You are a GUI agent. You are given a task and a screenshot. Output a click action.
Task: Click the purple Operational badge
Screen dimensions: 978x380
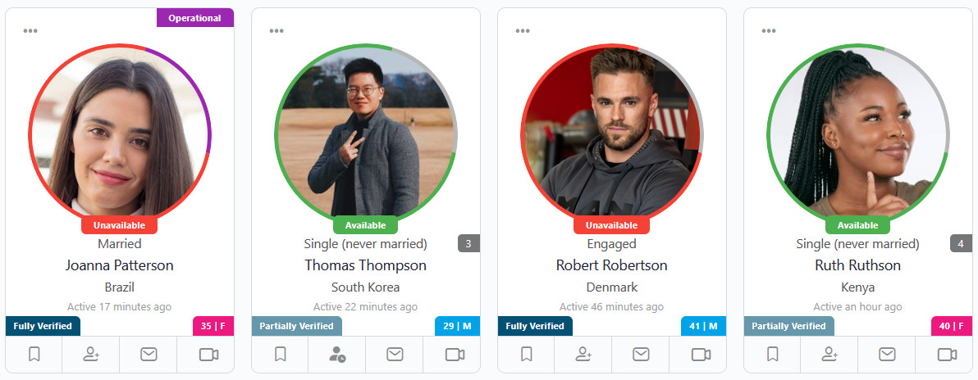(x=194, y=18)
